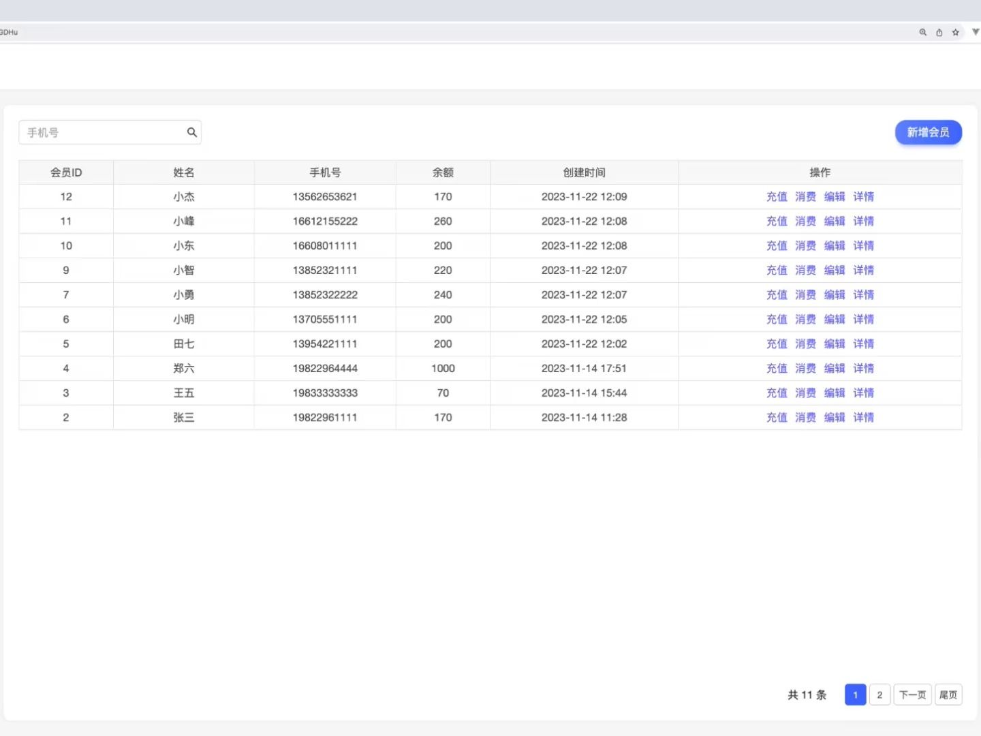Click 详情 for member 小峰
The image size is (981, 736).
tap(863, 221)
